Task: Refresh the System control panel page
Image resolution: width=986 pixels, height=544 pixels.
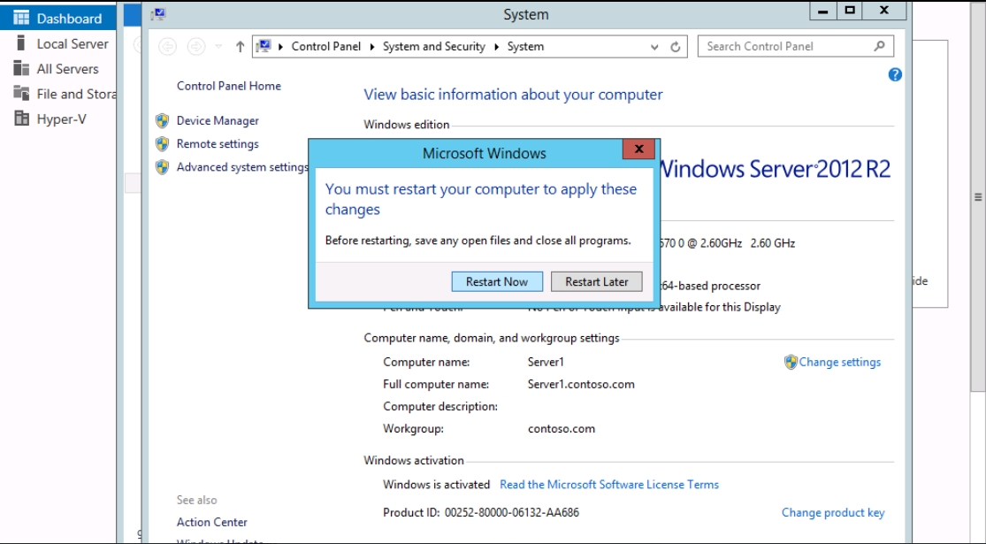Action: 676,47
